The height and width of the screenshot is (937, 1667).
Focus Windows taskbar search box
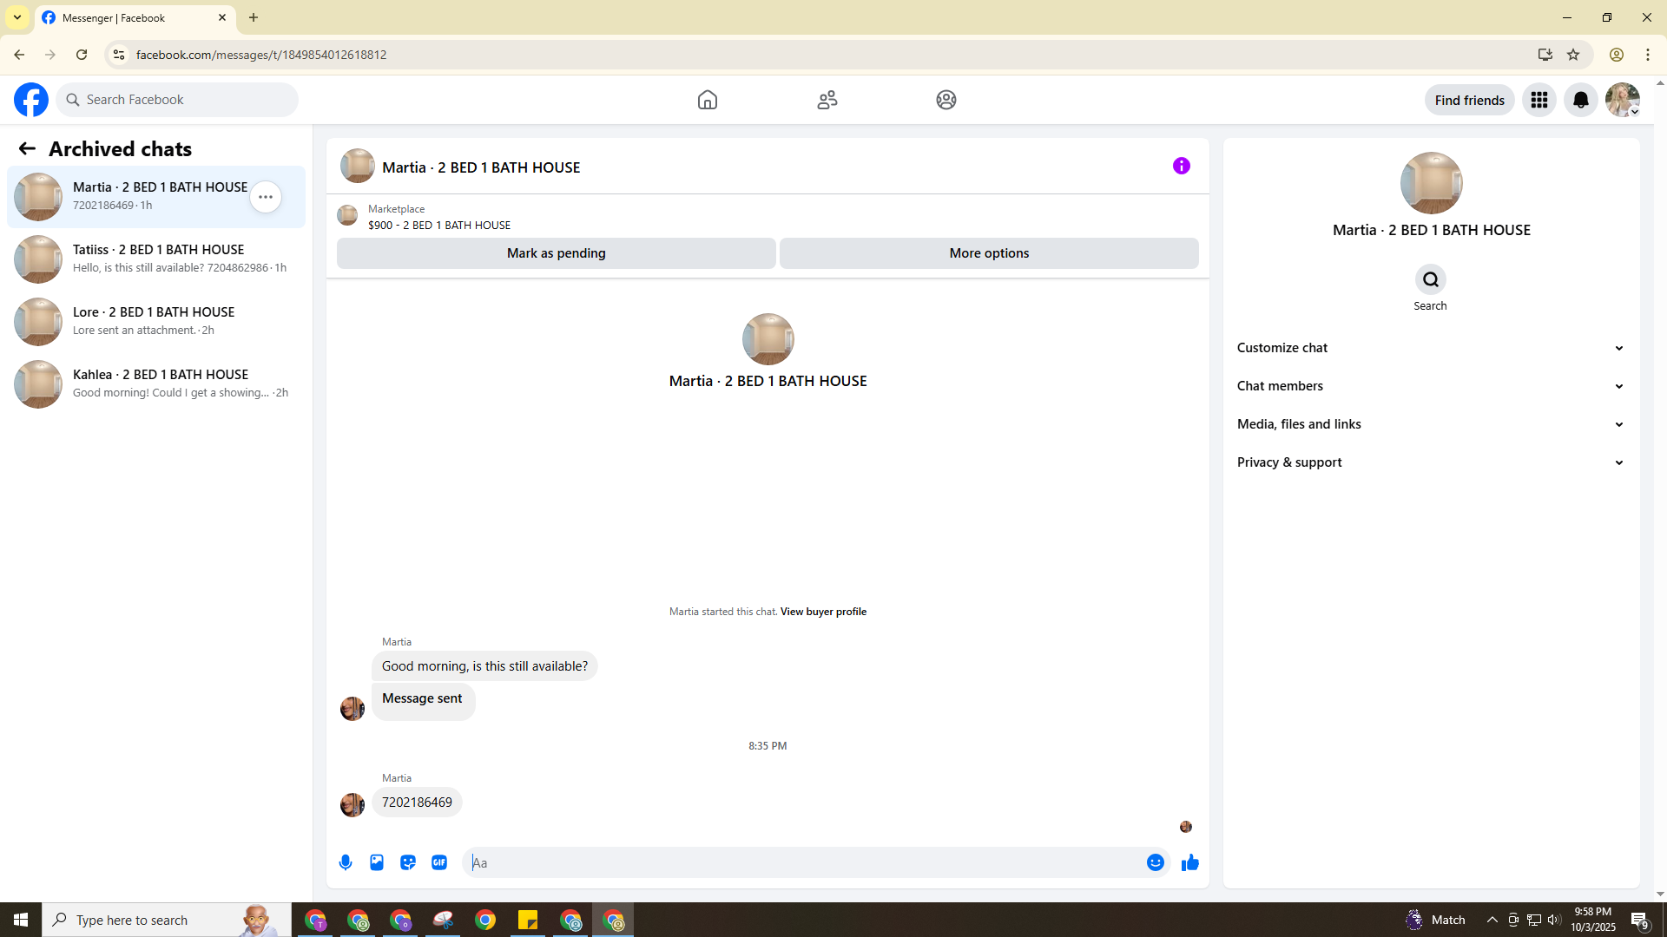[x=167, y=920]
